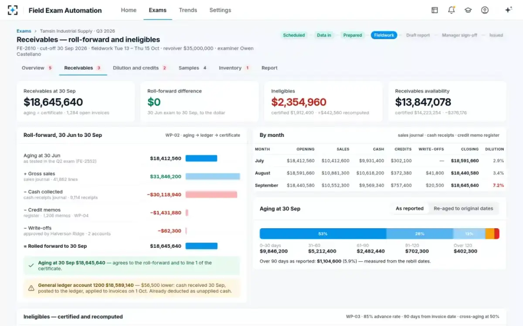Click the July row label

click(260, 161)
